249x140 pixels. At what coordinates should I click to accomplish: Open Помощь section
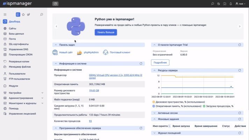point(14,108)
